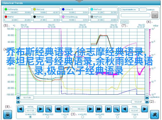Click the INITIAL time 10:17:05 field
The height and width of the screenshot is (120, 162).
click(30, 111)
